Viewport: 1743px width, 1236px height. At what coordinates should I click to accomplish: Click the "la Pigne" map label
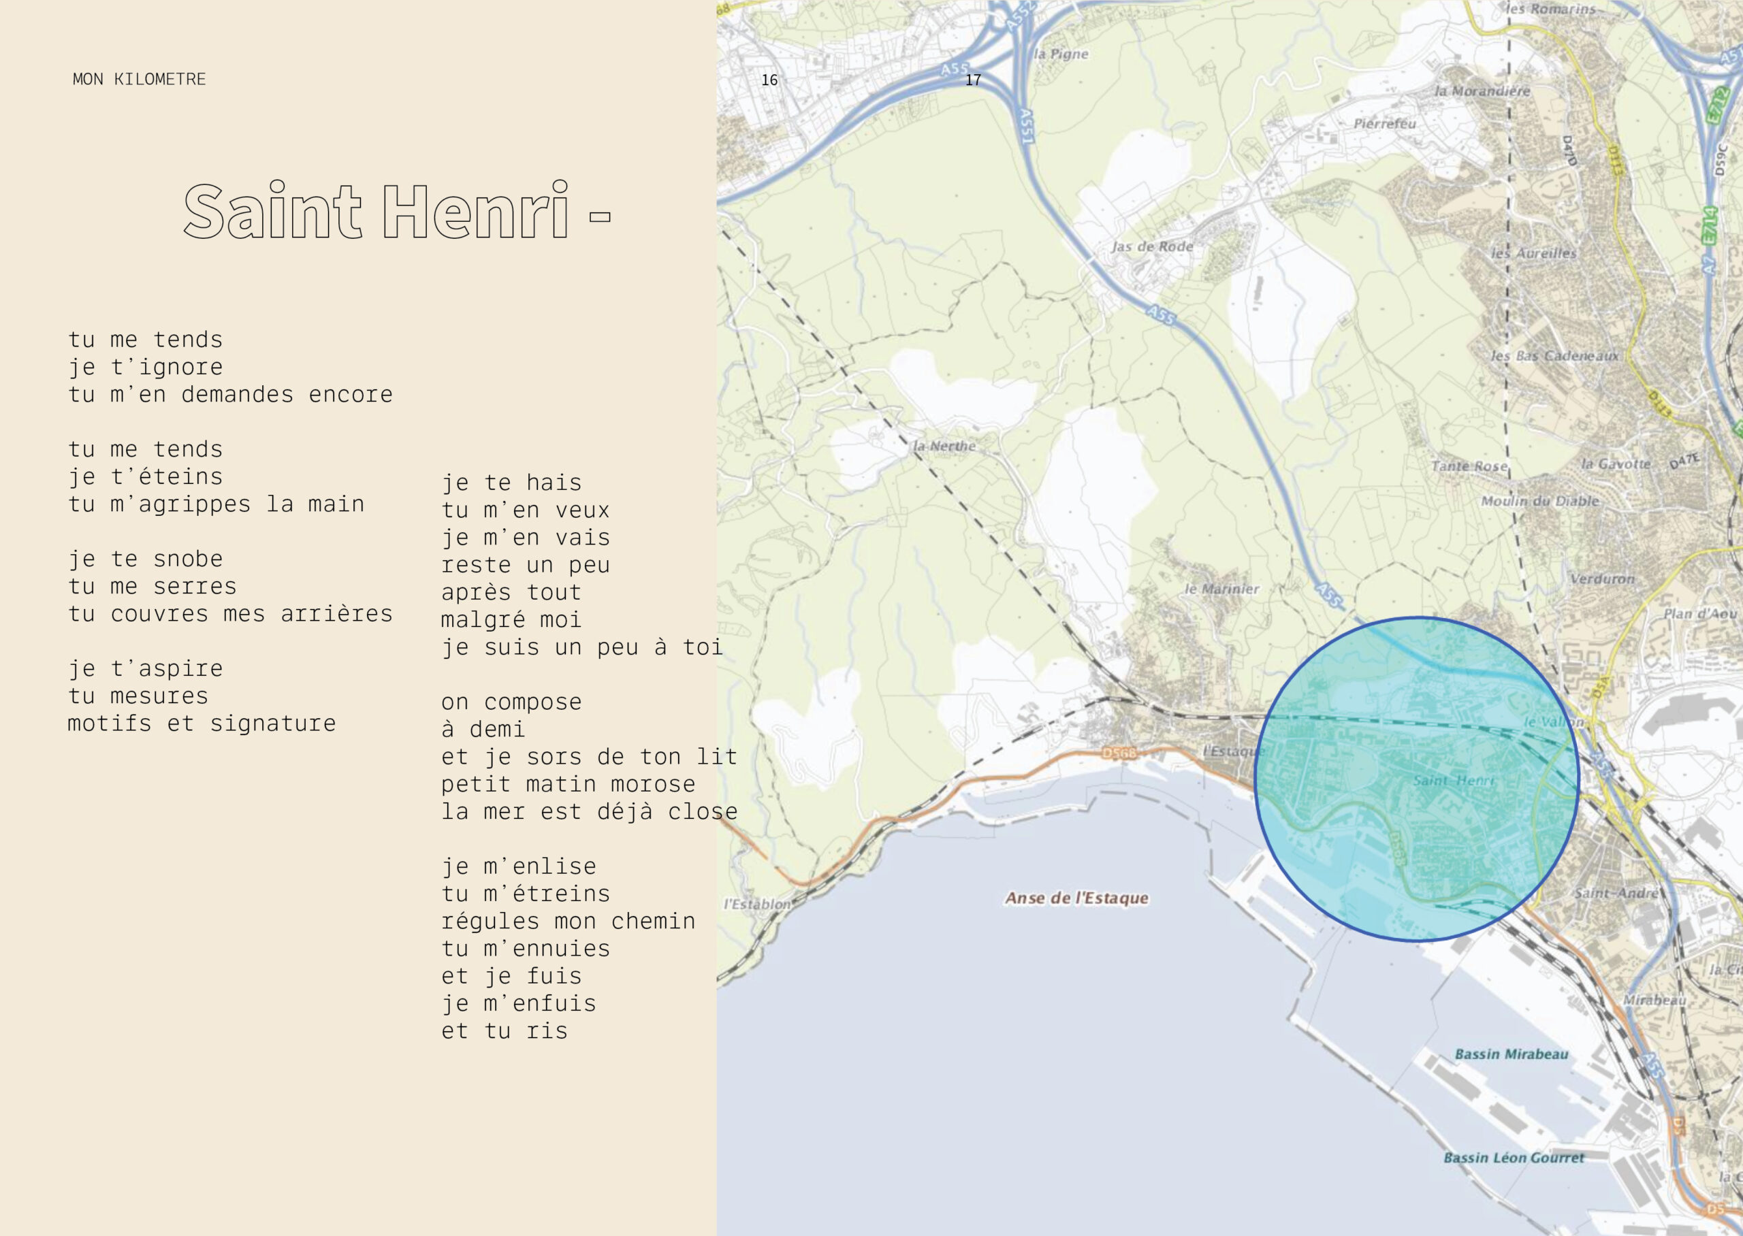1061,54
